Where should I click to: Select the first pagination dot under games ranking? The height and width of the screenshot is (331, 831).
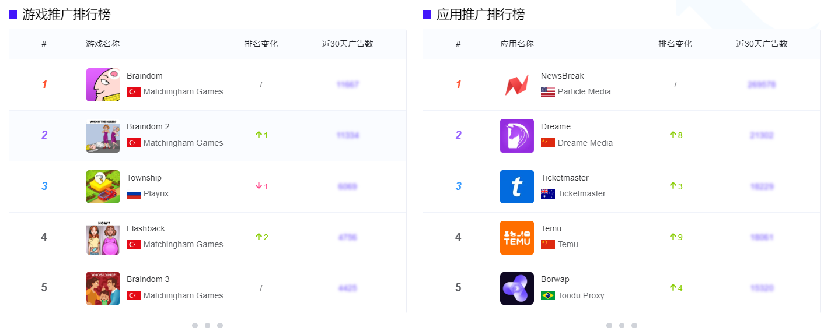click(x=195, y=325)
